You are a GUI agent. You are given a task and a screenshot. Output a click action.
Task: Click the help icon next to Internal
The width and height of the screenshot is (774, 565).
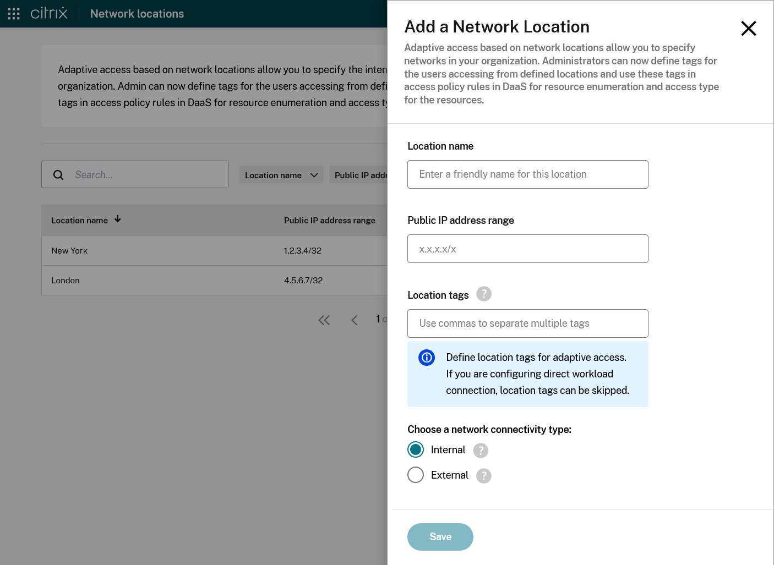pyautogui.click(x=481, y=451)
